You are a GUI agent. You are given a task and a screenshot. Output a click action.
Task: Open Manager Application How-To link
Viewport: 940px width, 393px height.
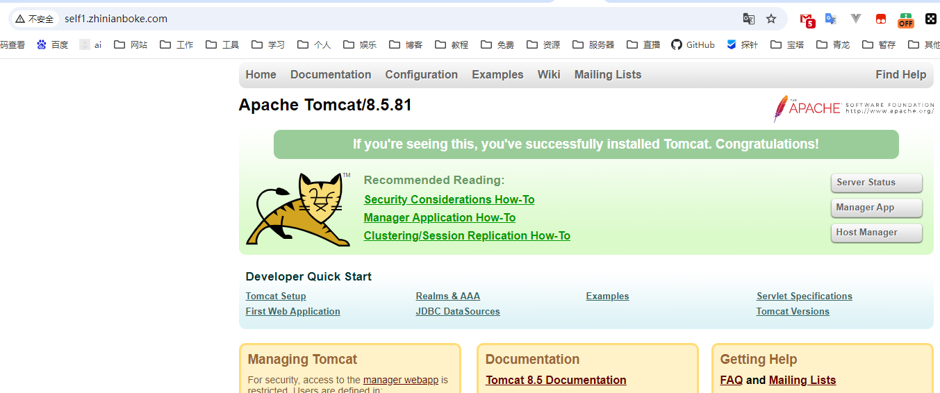pyautogui.click(x=440, y=217)
